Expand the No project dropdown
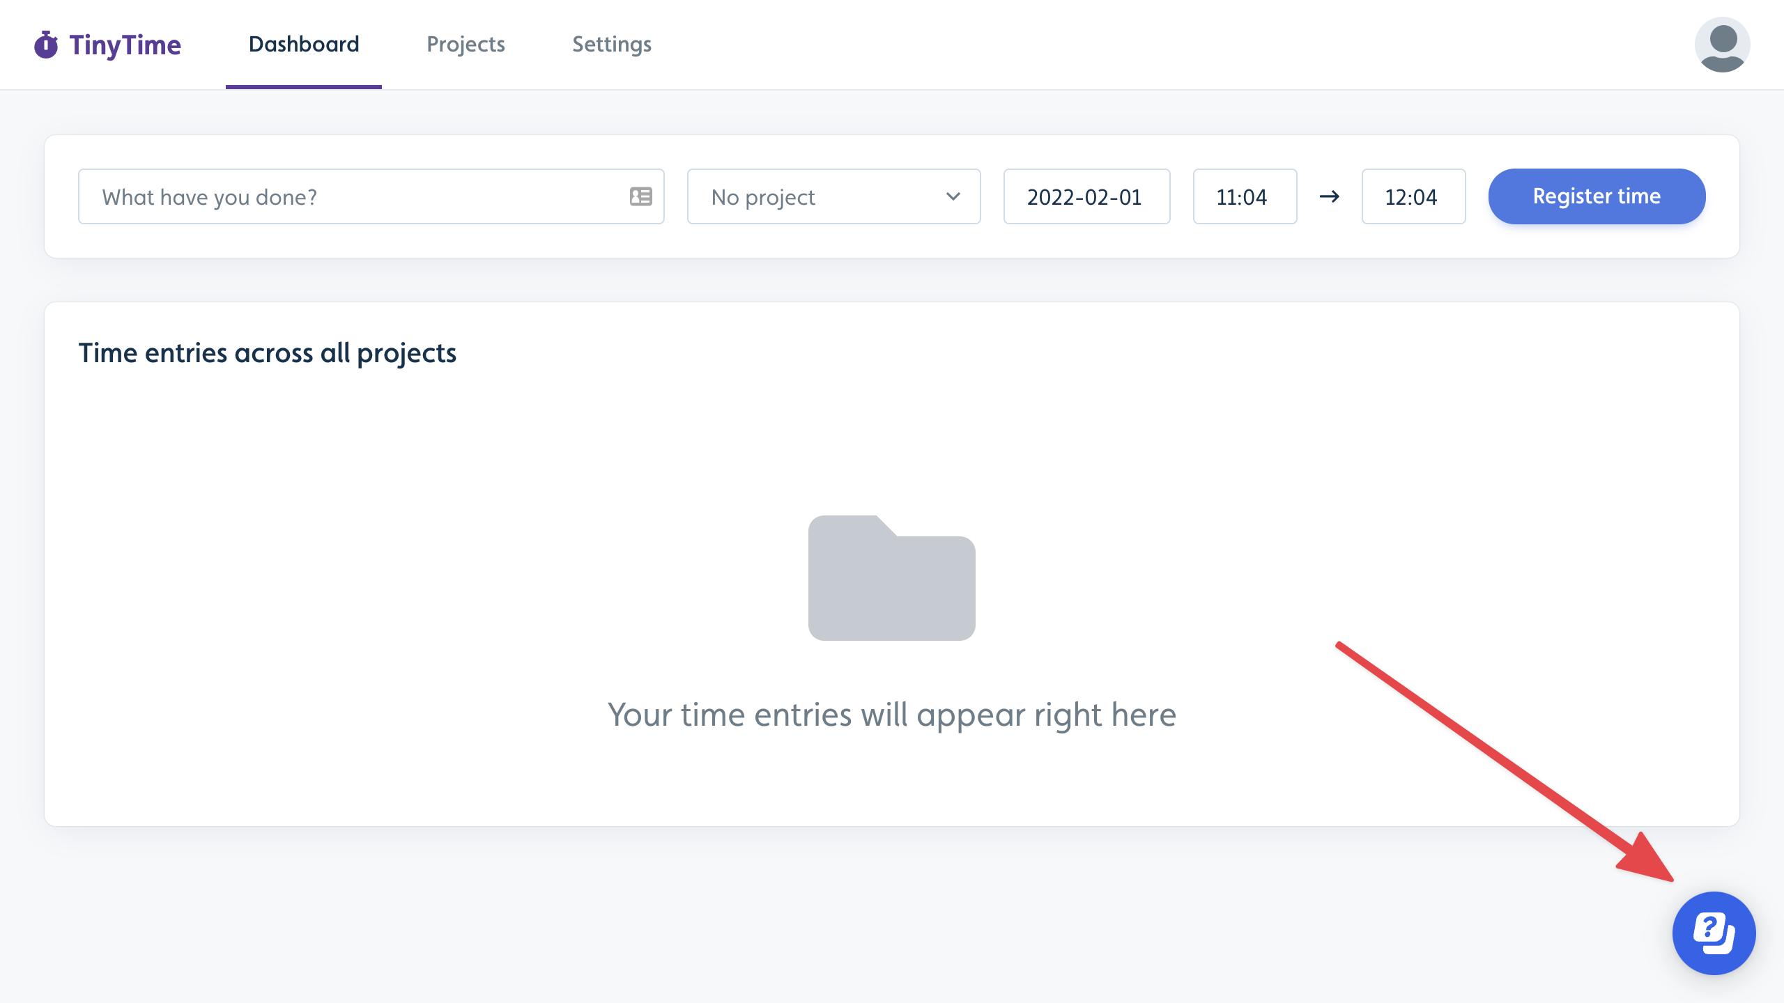This screenshot has height=1003, width=1784. tap(833, 196)
